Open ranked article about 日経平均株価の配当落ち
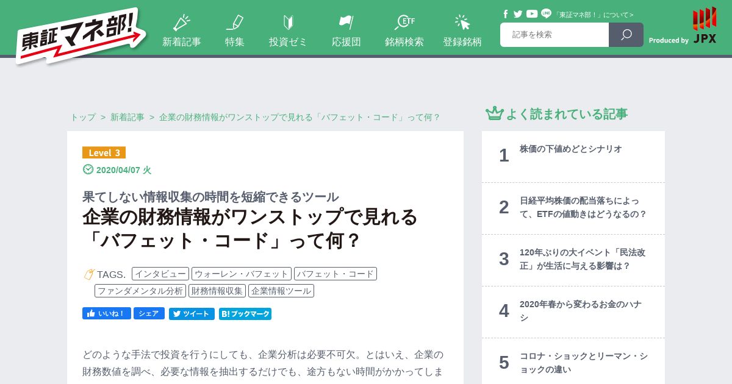 [x=583, y=207]
